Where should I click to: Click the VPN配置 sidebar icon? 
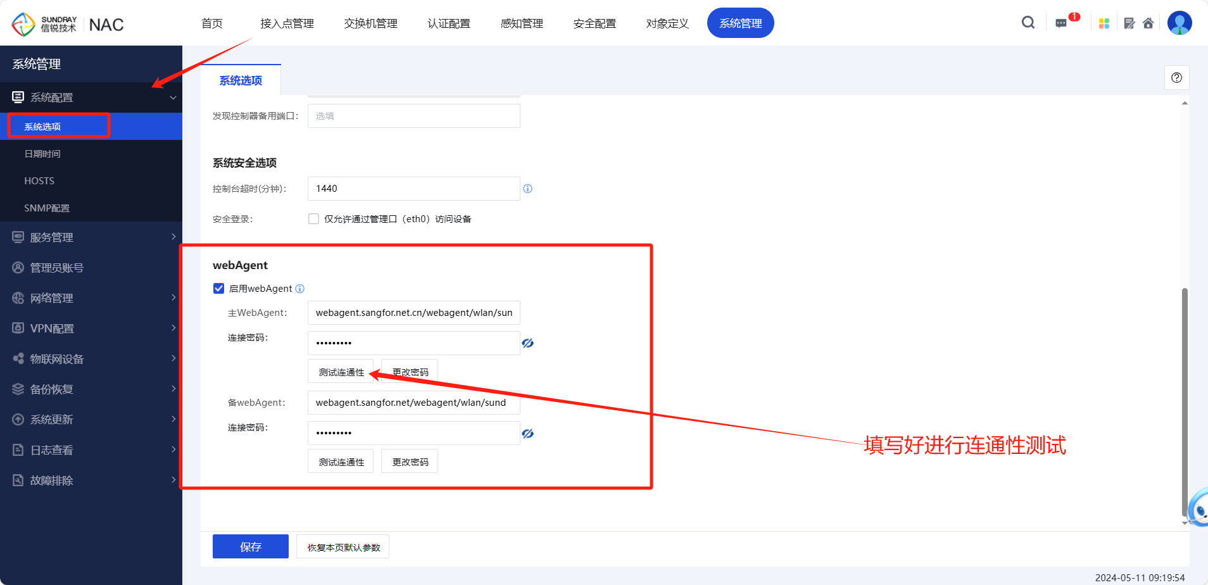pos(18,328)
